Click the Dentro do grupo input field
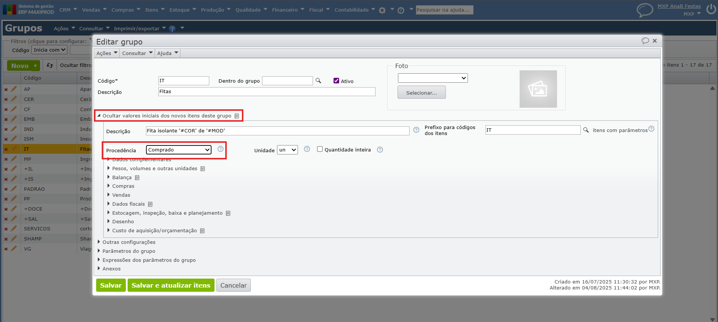The image size is (718, 322). tap(287, 81)
